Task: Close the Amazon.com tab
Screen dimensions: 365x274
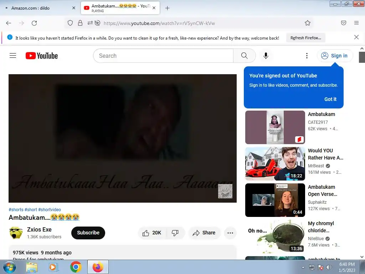Action: click(74, 8)
